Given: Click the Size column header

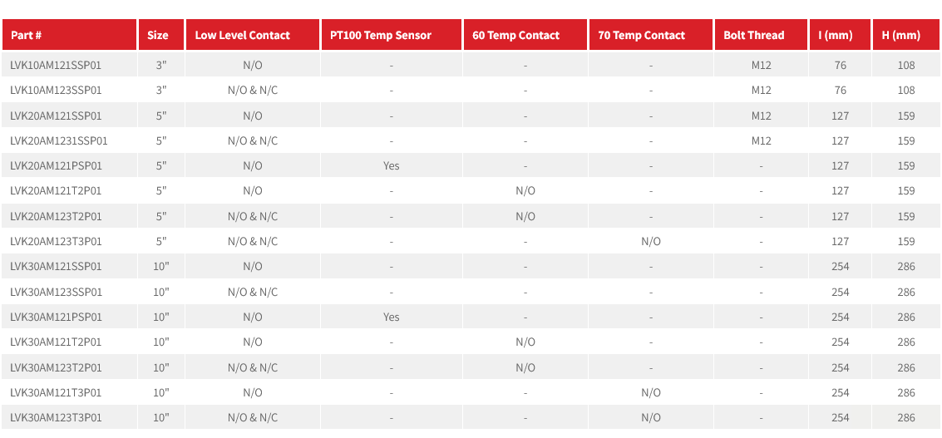Looking at the screenshot, I should point(158,35).
